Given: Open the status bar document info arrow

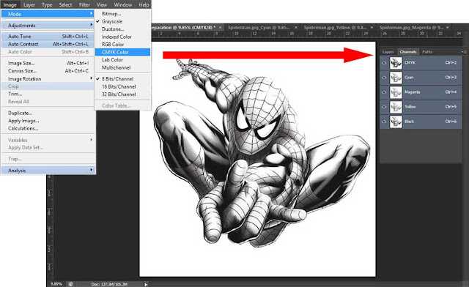Looking at the screenshot, I should coord(146,284).
